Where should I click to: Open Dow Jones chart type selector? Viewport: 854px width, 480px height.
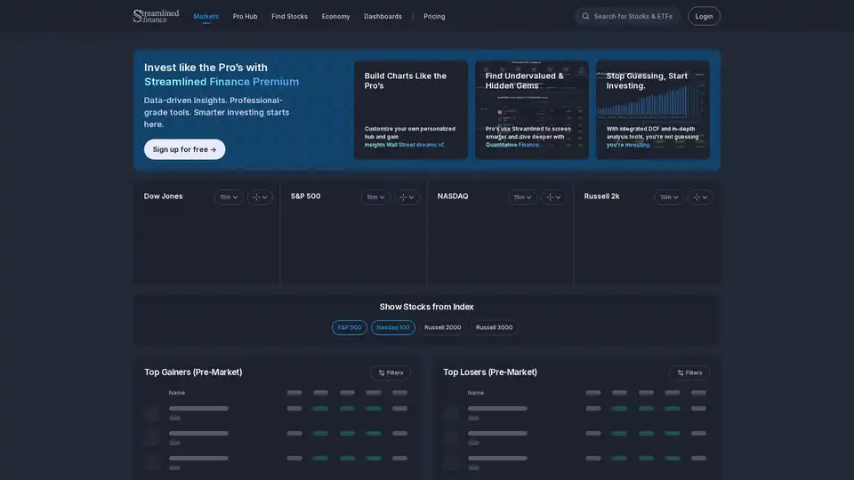point(260,197)
